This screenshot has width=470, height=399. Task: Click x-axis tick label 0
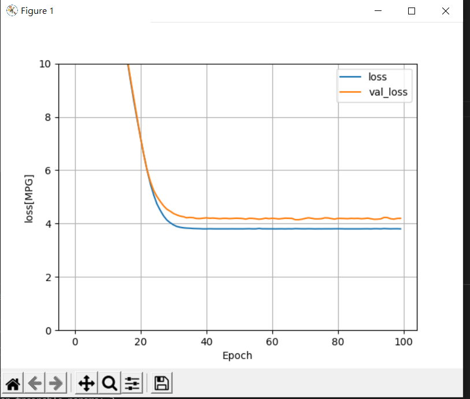coord(75,342)
